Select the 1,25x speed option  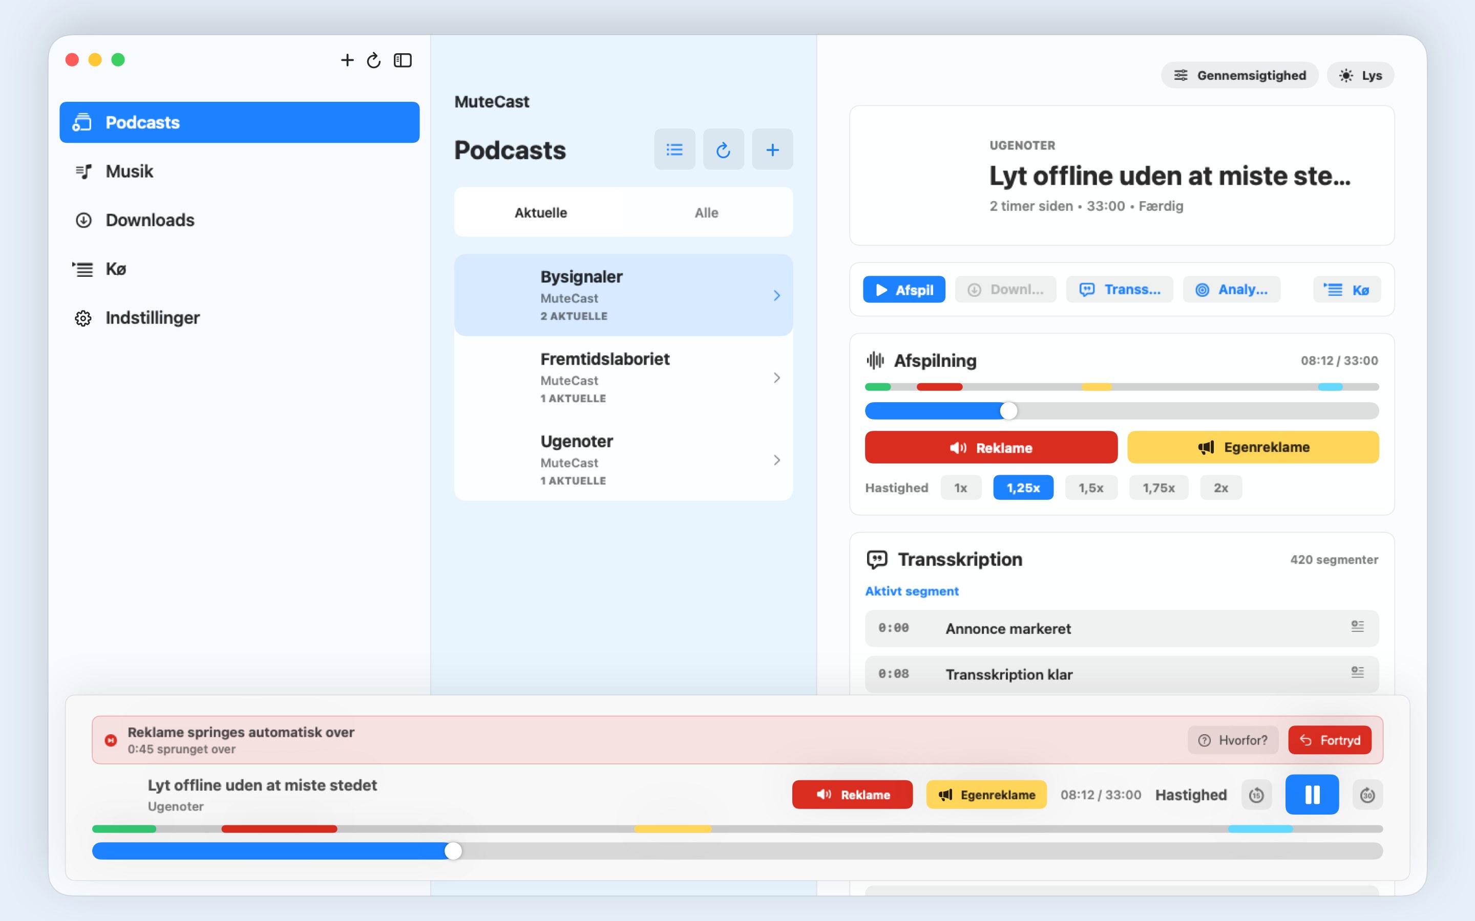[x=1023, y=487]
